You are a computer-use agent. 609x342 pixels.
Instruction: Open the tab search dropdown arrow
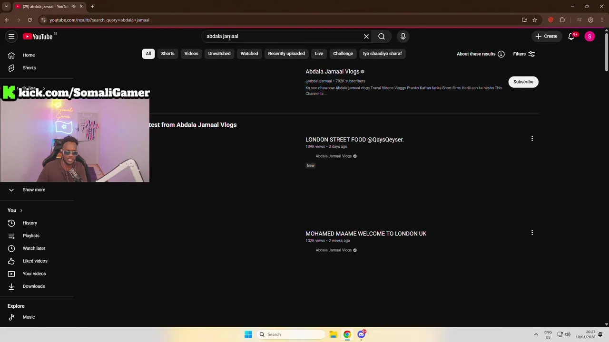click(x=6, y=7)
